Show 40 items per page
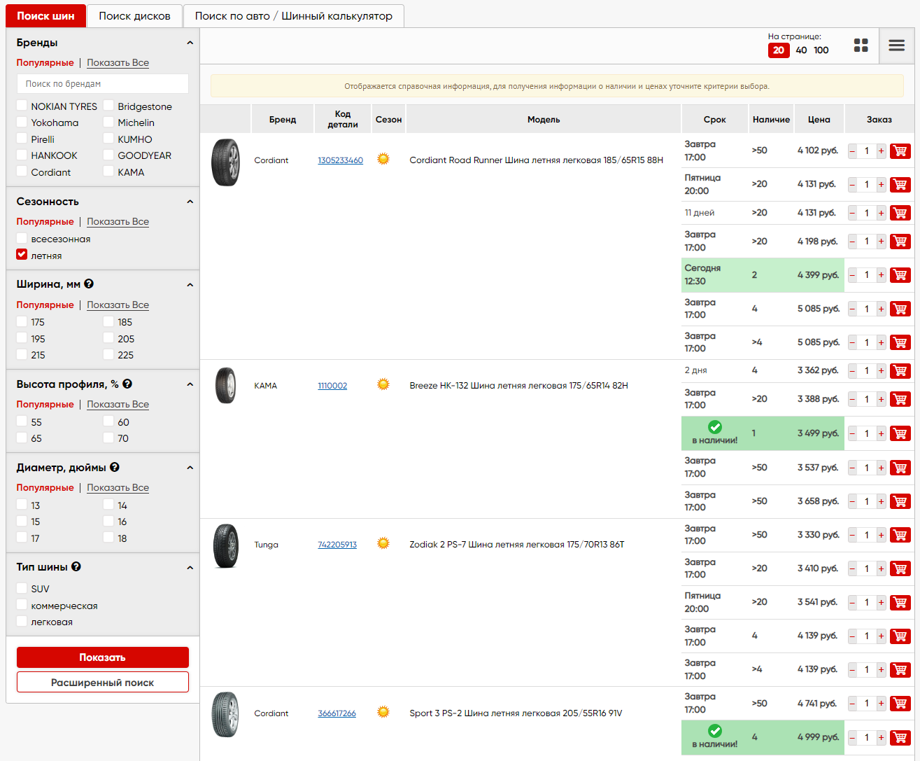This screenshot has width=920, height=761. click(x=801, y=50)
